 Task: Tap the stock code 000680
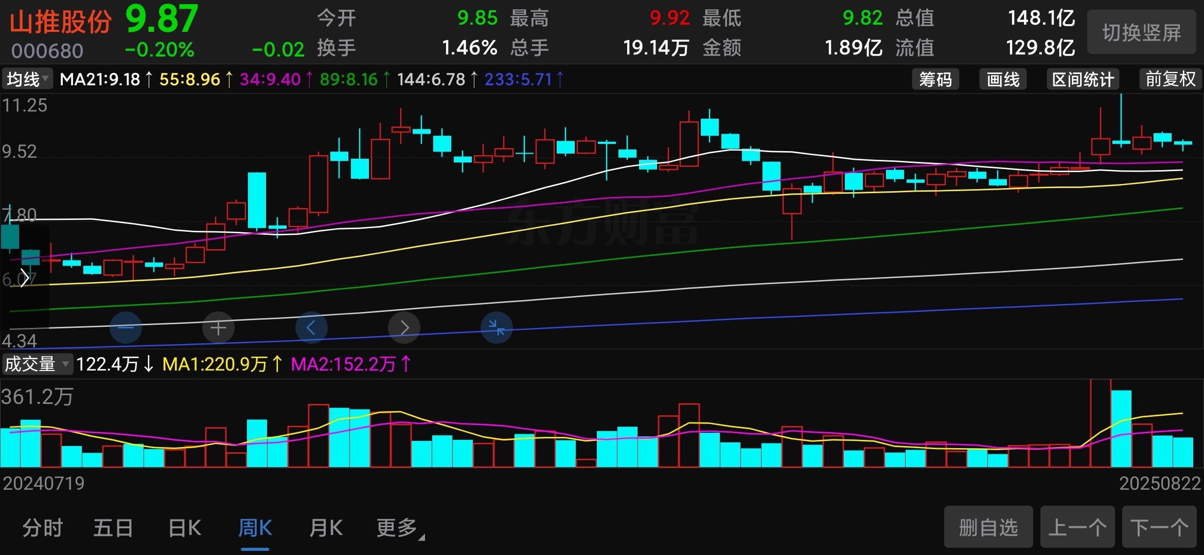[x=47, y=51]
